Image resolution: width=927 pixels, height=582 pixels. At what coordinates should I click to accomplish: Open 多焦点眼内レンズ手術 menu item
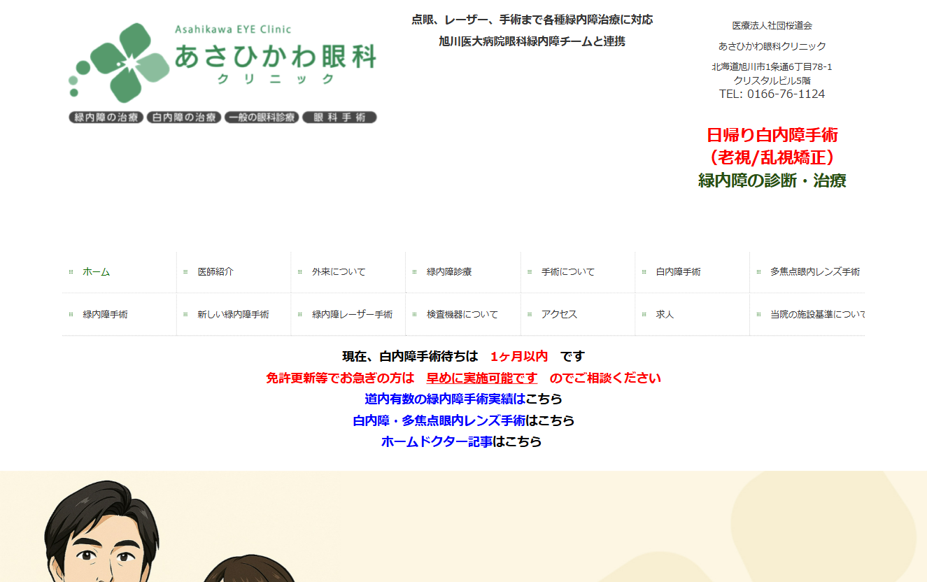point(815,272)
